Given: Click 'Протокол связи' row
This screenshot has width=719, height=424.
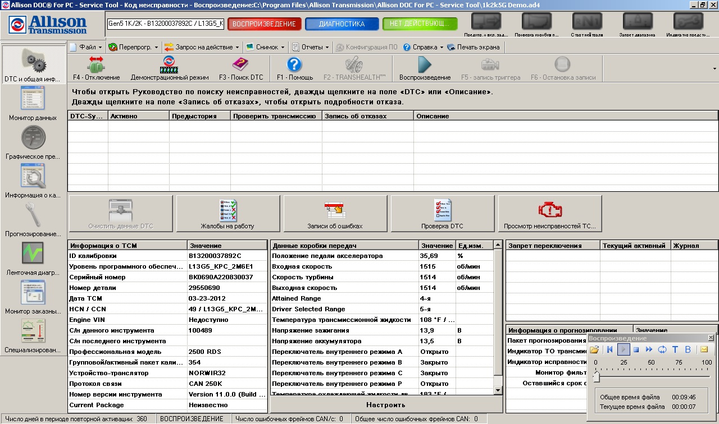Looking at the screenshot, I should pos(167,384).
